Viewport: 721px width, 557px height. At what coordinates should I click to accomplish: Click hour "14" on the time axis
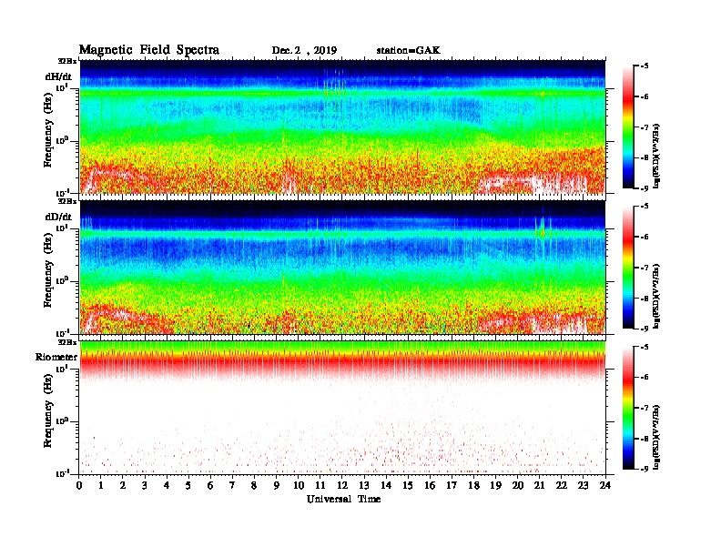(386, 486)
